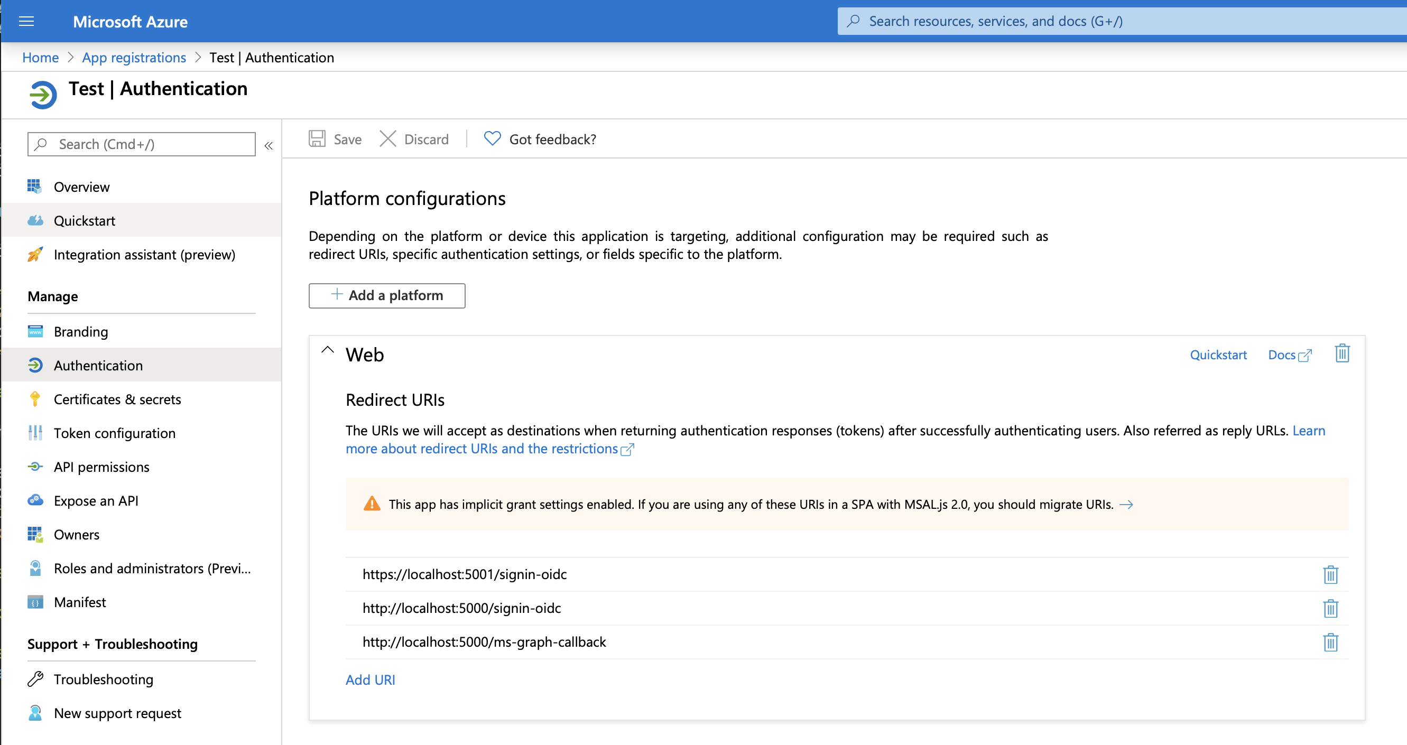Delete the Web platform trash icon

click(x=1342, y=353)
